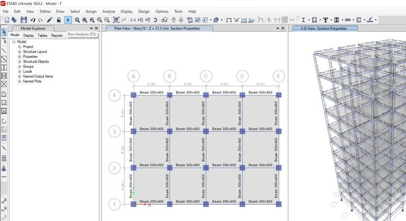Switch to the Display tab in Model Explorer
This screenshot has width=406, height=221.
click(x=28, y=36)
